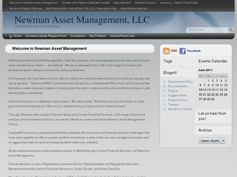Click the Newman Asset Management, LLC site title
The width and height of the screenshot is (237, 177).
point(82,20)
